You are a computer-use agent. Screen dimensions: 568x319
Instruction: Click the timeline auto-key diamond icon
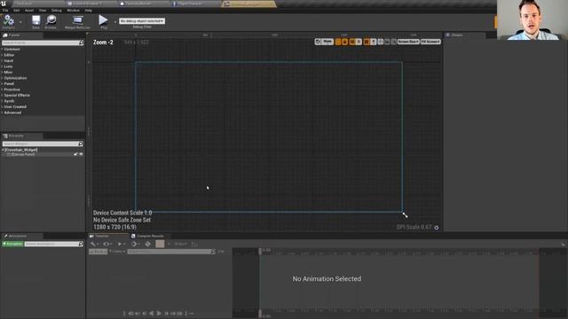[148, 245]
